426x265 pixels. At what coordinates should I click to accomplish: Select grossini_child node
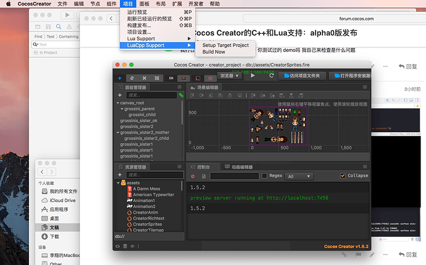pos(142,115)
